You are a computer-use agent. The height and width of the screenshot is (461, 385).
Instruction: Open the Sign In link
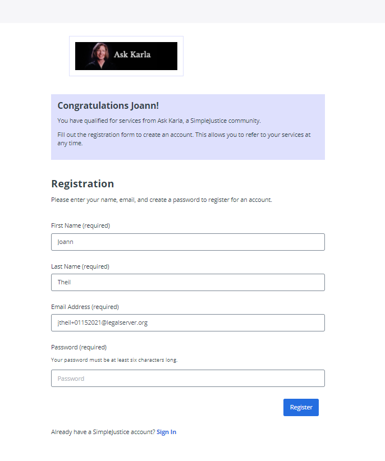(x=167, y=432)
